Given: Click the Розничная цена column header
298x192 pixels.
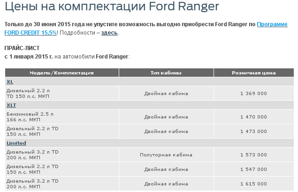Looking at the screenshot, I should [x=253, y=73].
